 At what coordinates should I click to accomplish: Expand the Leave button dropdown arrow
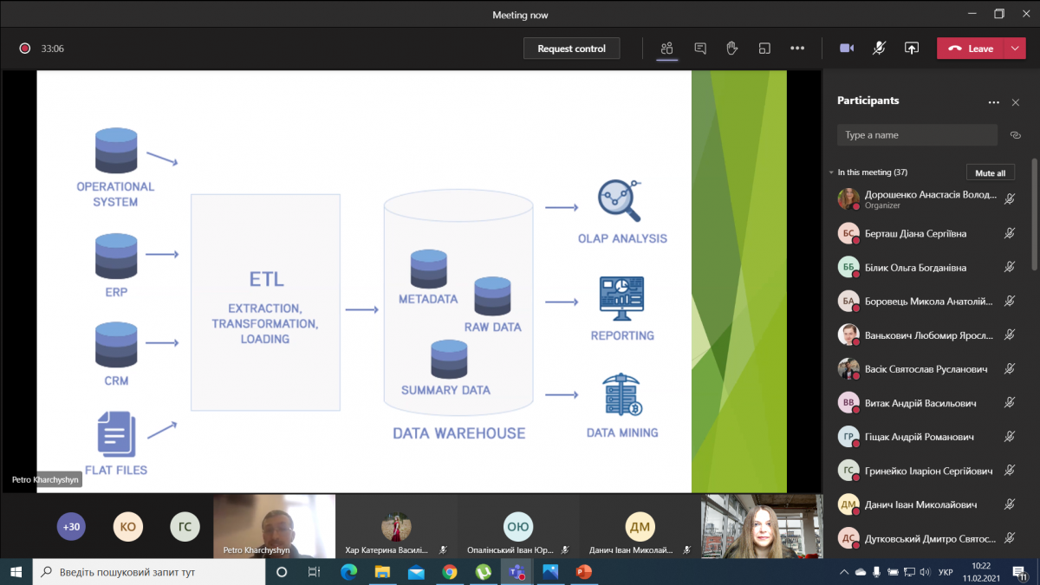coord(1015,49)
